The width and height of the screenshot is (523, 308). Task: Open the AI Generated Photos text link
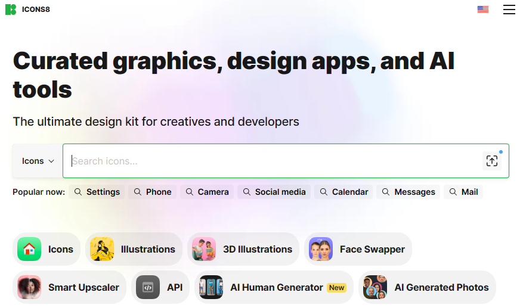(442, 287)
